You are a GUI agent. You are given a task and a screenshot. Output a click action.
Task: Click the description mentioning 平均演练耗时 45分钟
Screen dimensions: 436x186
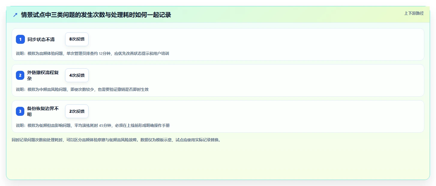[93, 125]
